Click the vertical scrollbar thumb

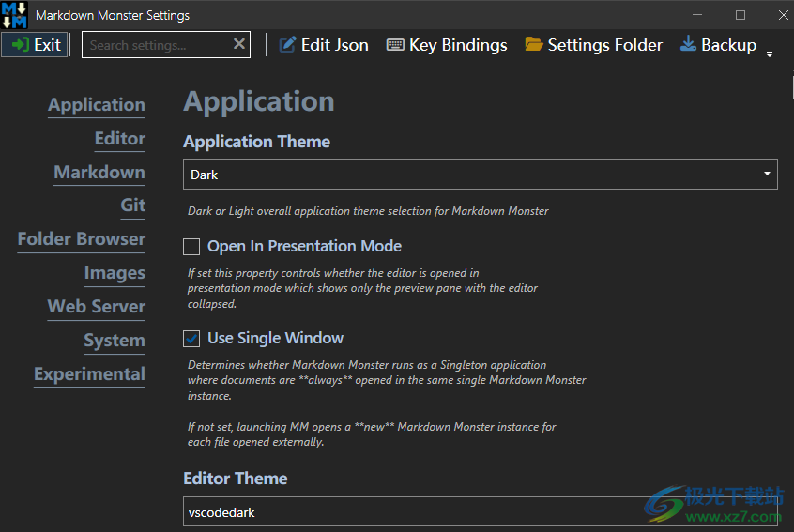792,87
